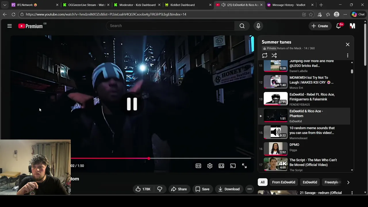
Task: Open playlist more options menu
Action: (348, 55)
